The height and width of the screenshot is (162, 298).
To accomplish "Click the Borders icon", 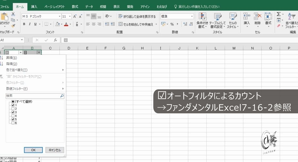I will (46, 24).
